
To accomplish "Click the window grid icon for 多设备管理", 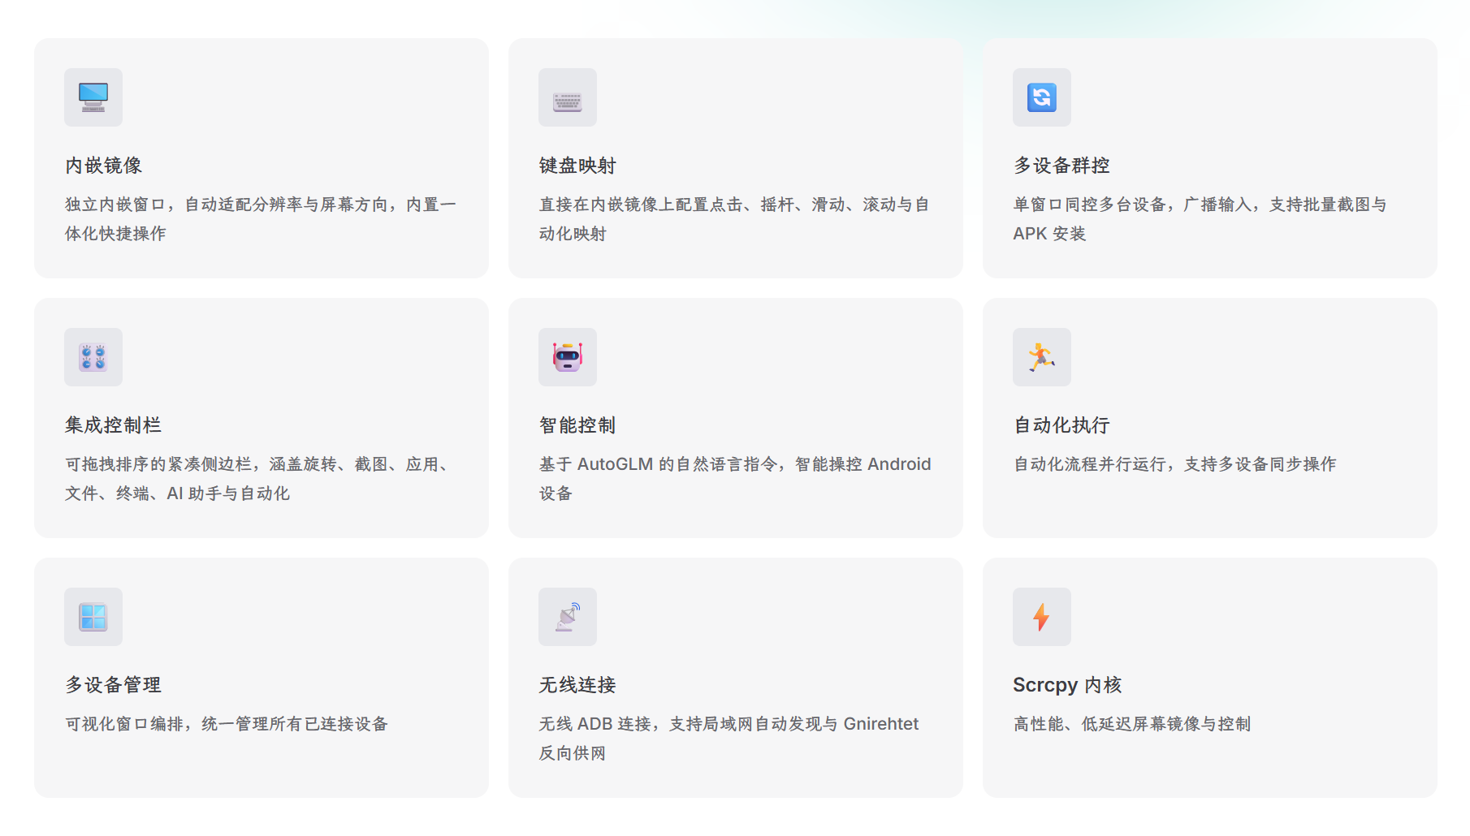I will 93,617.
